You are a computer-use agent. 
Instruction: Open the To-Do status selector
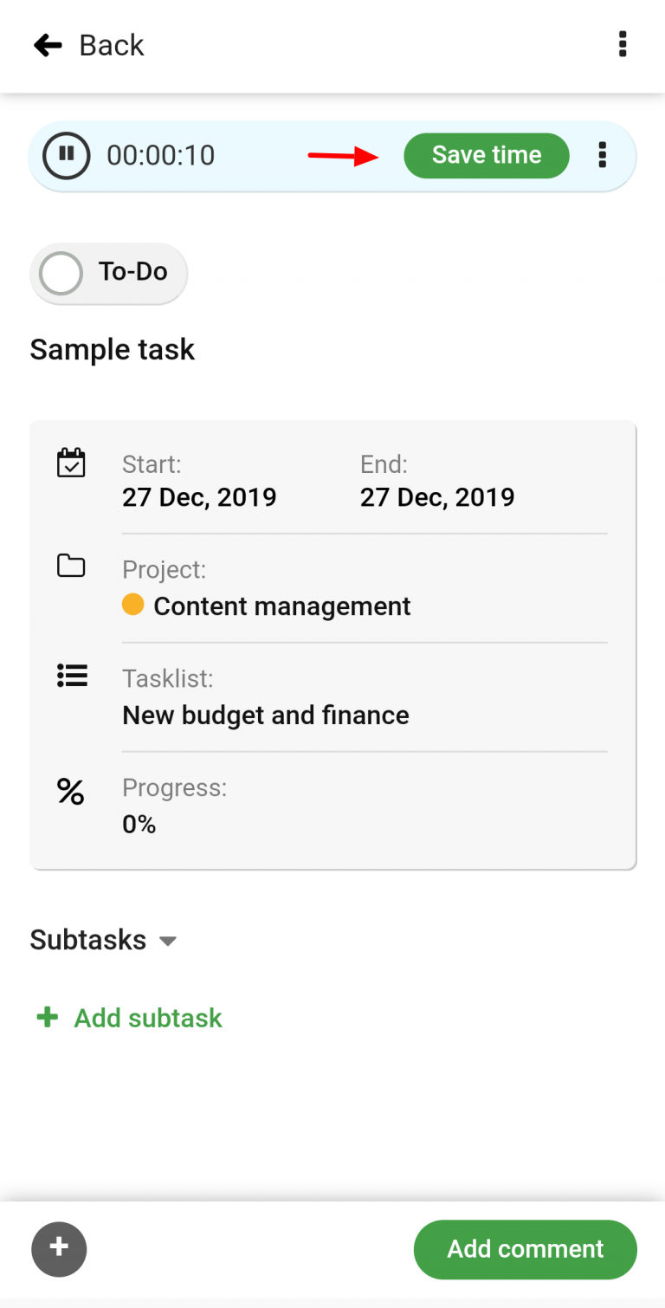tap(108, 273)
